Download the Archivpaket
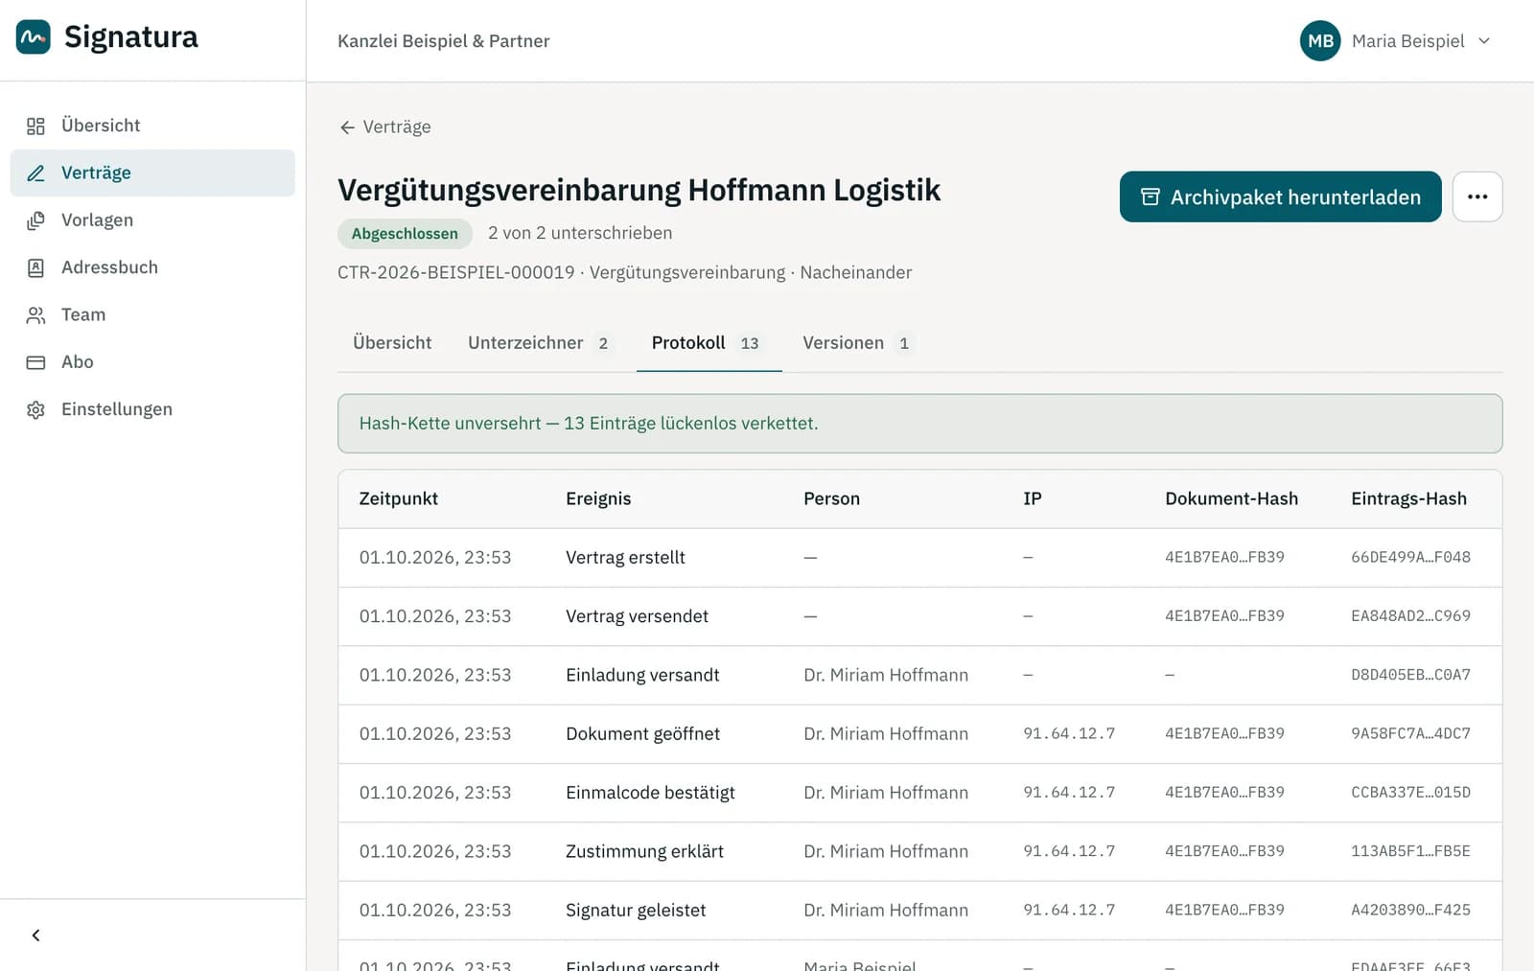This screenshot has height=971, width=1534. (1280, 197)
